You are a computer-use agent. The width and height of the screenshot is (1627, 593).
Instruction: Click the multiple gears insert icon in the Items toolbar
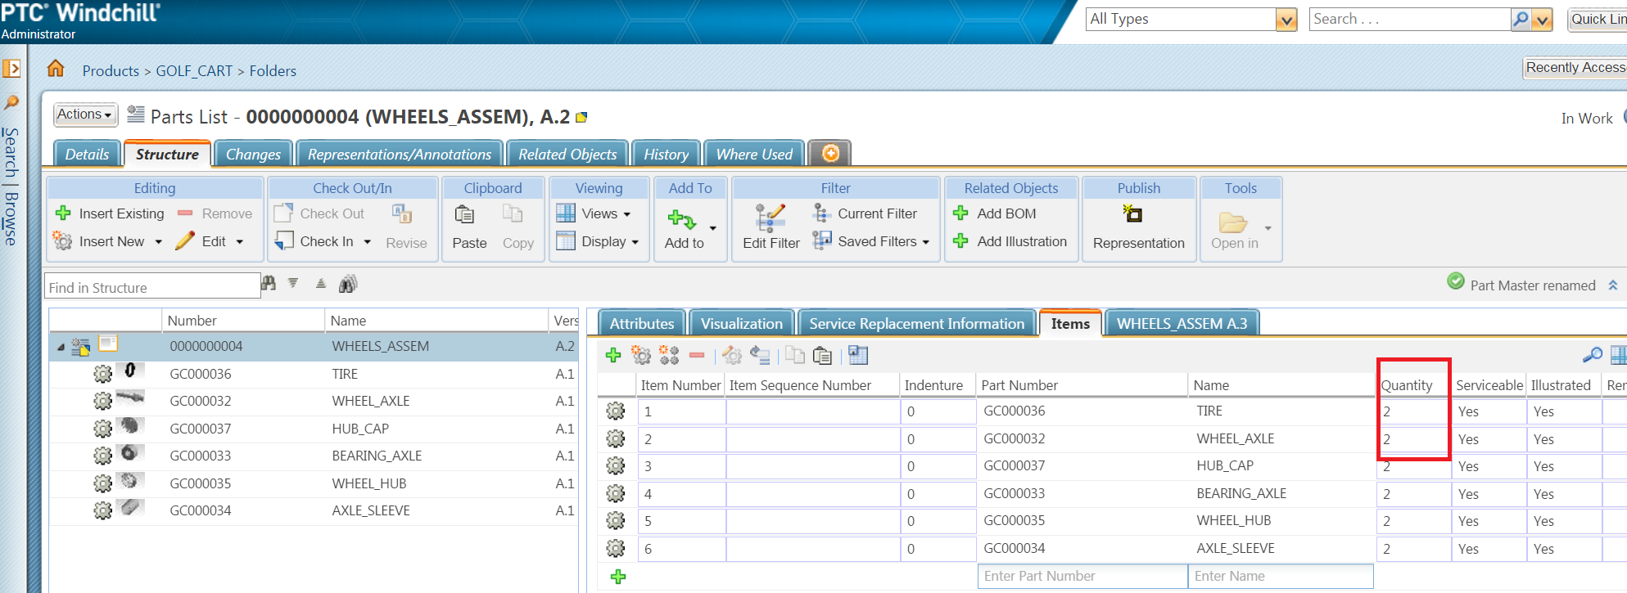pos(669,355)
